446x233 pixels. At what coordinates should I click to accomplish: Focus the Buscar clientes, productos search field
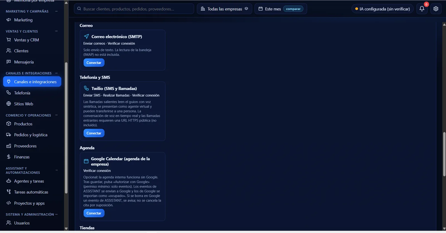[x=134, y=9]
